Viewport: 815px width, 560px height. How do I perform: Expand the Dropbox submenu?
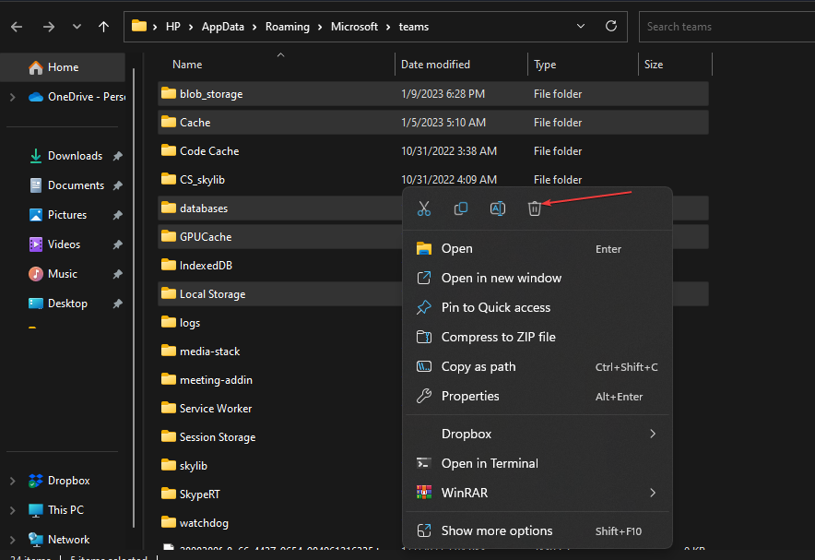(539, 434)
